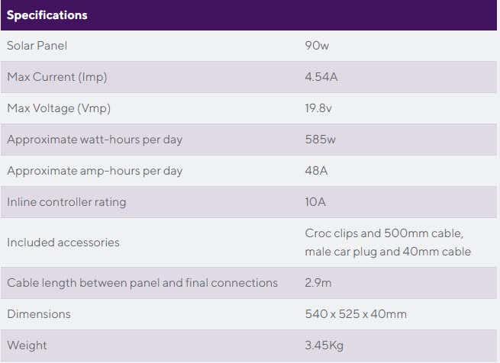
Task: Click Approximate amp-hours per day label
Action: click(x=95, y=171)
